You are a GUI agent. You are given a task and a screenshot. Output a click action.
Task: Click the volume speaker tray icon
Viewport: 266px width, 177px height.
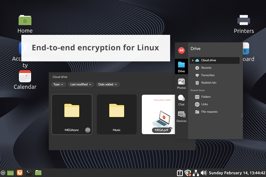(x=204, y=173)
